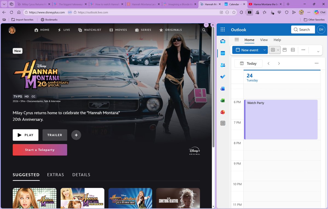The width and height of the screenshot is (328, 209).
Task: Click PLAY button
Action: click(x=25, y=135)
